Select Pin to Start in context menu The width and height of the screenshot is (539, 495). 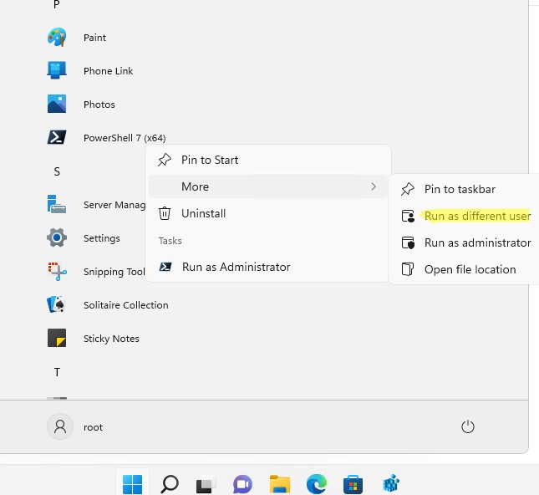tap(268, 160)
